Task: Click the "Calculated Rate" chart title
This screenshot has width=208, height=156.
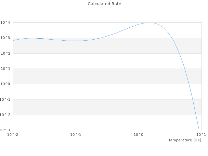Action: pos(104,4)
